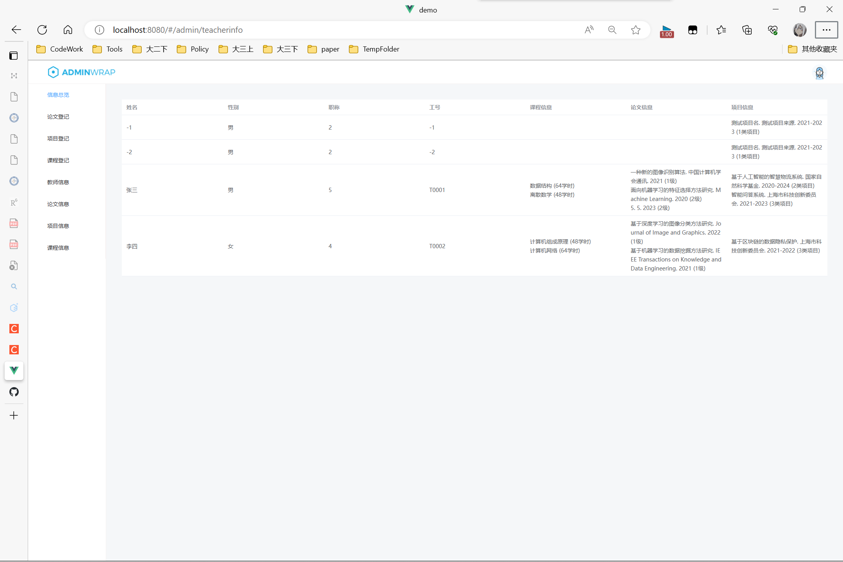
Task: Open the 1.00 flag extension icon
Action: tap(667, 30)
